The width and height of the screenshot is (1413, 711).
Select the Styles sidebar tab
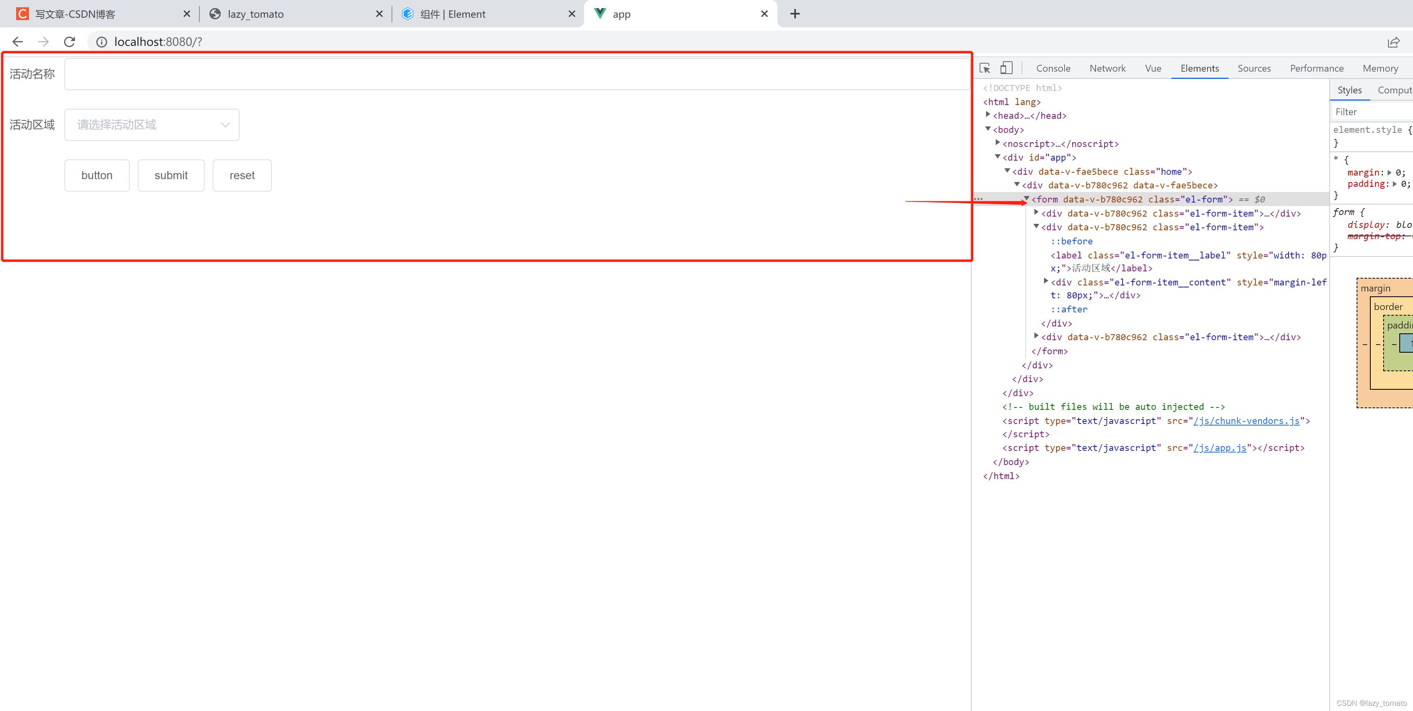click(x=1349, y=91)
